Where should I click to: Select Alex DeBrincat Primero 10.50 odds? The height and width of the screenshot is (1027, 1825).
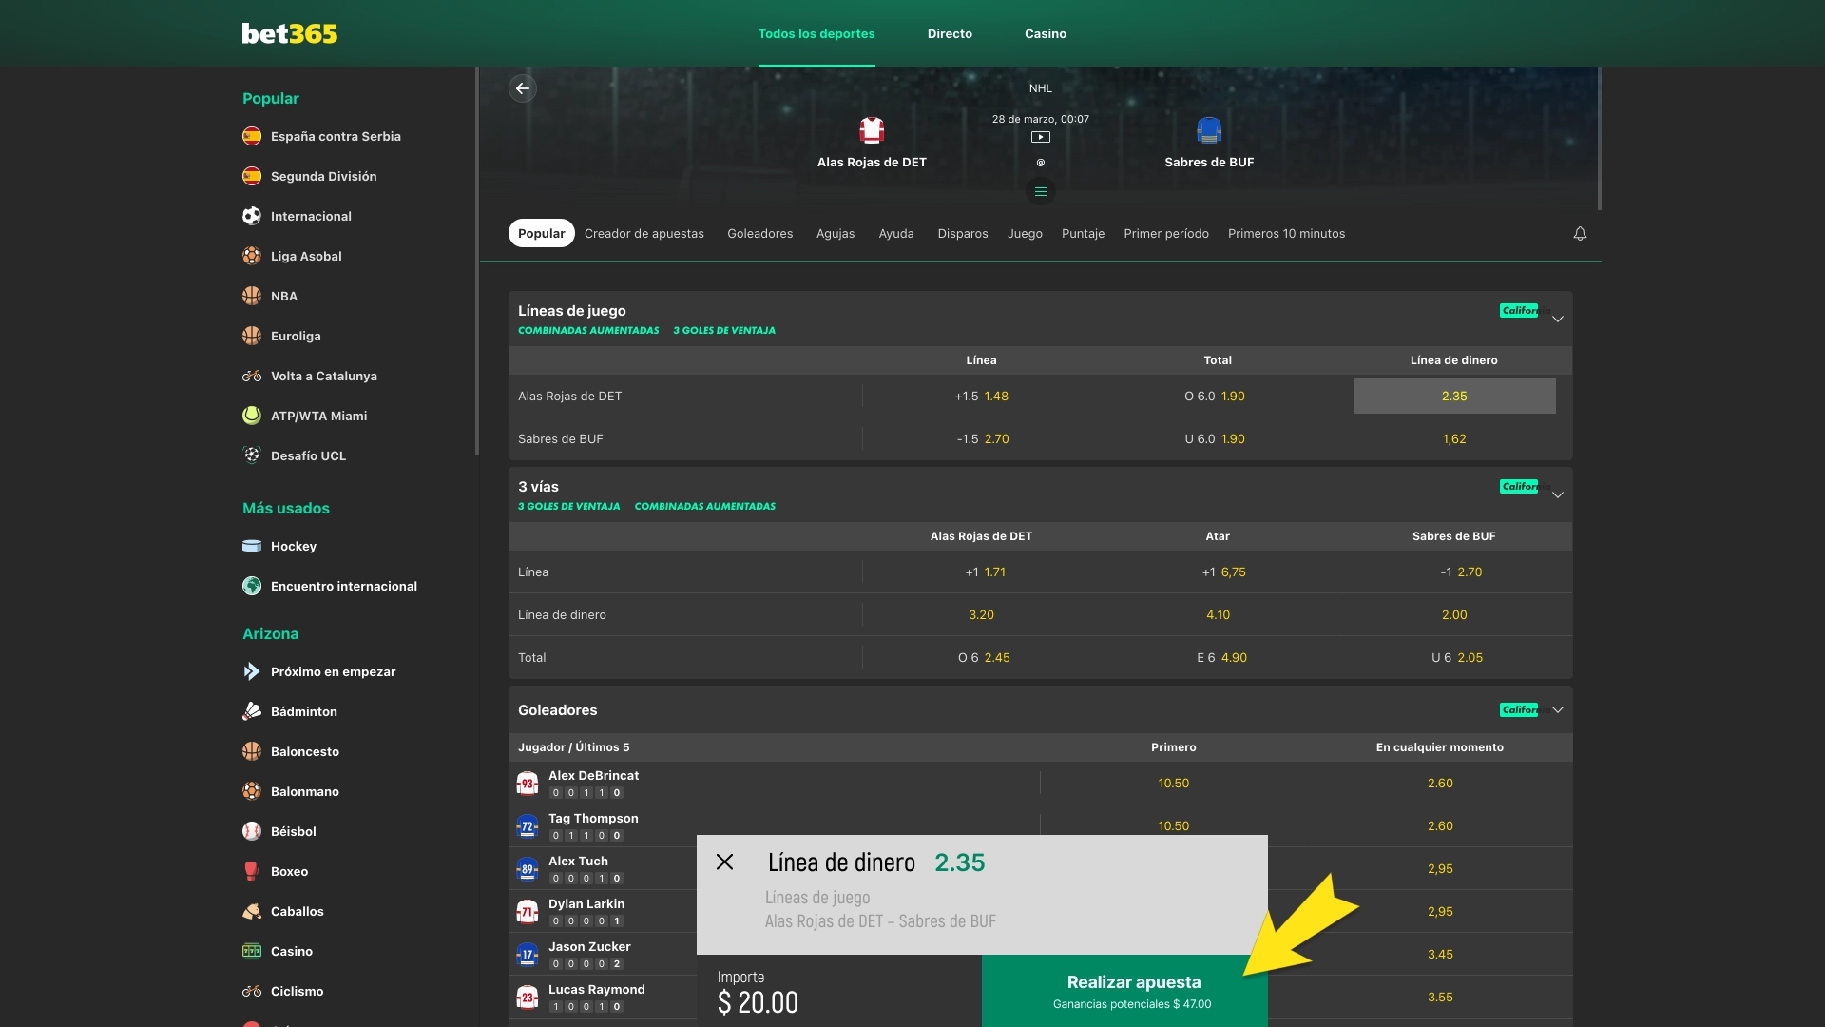(x=1173, y=783)
